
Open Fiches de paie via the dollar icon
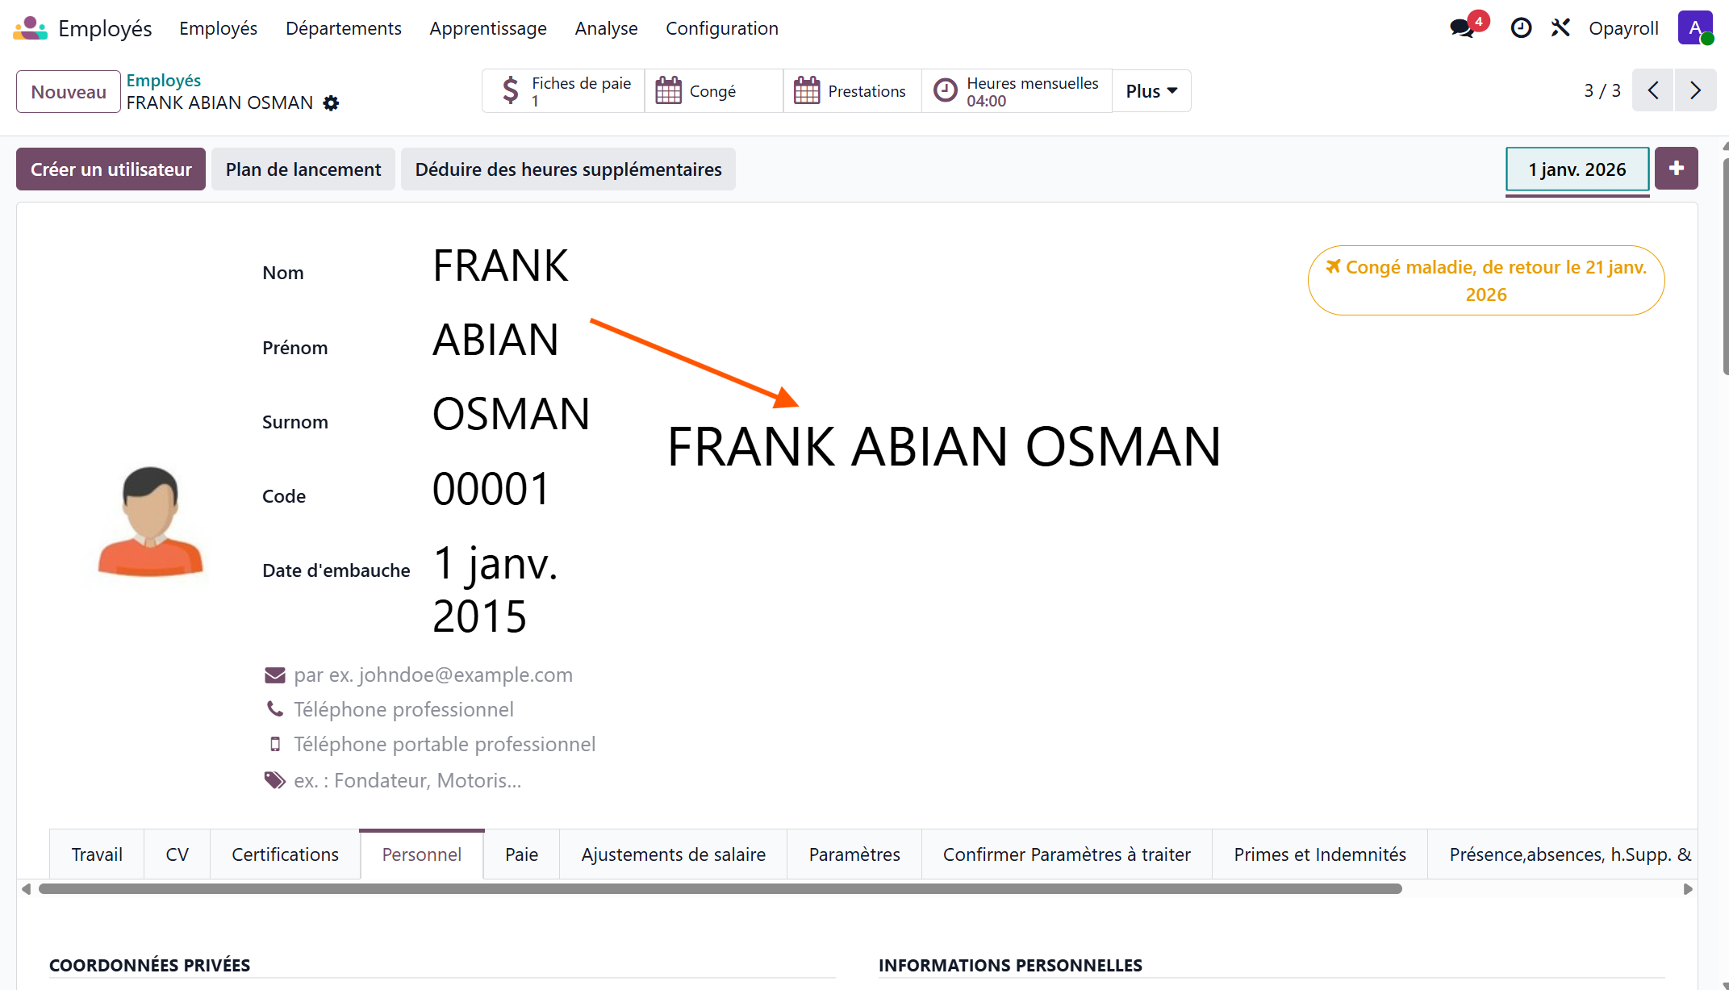tap(512, 90)
